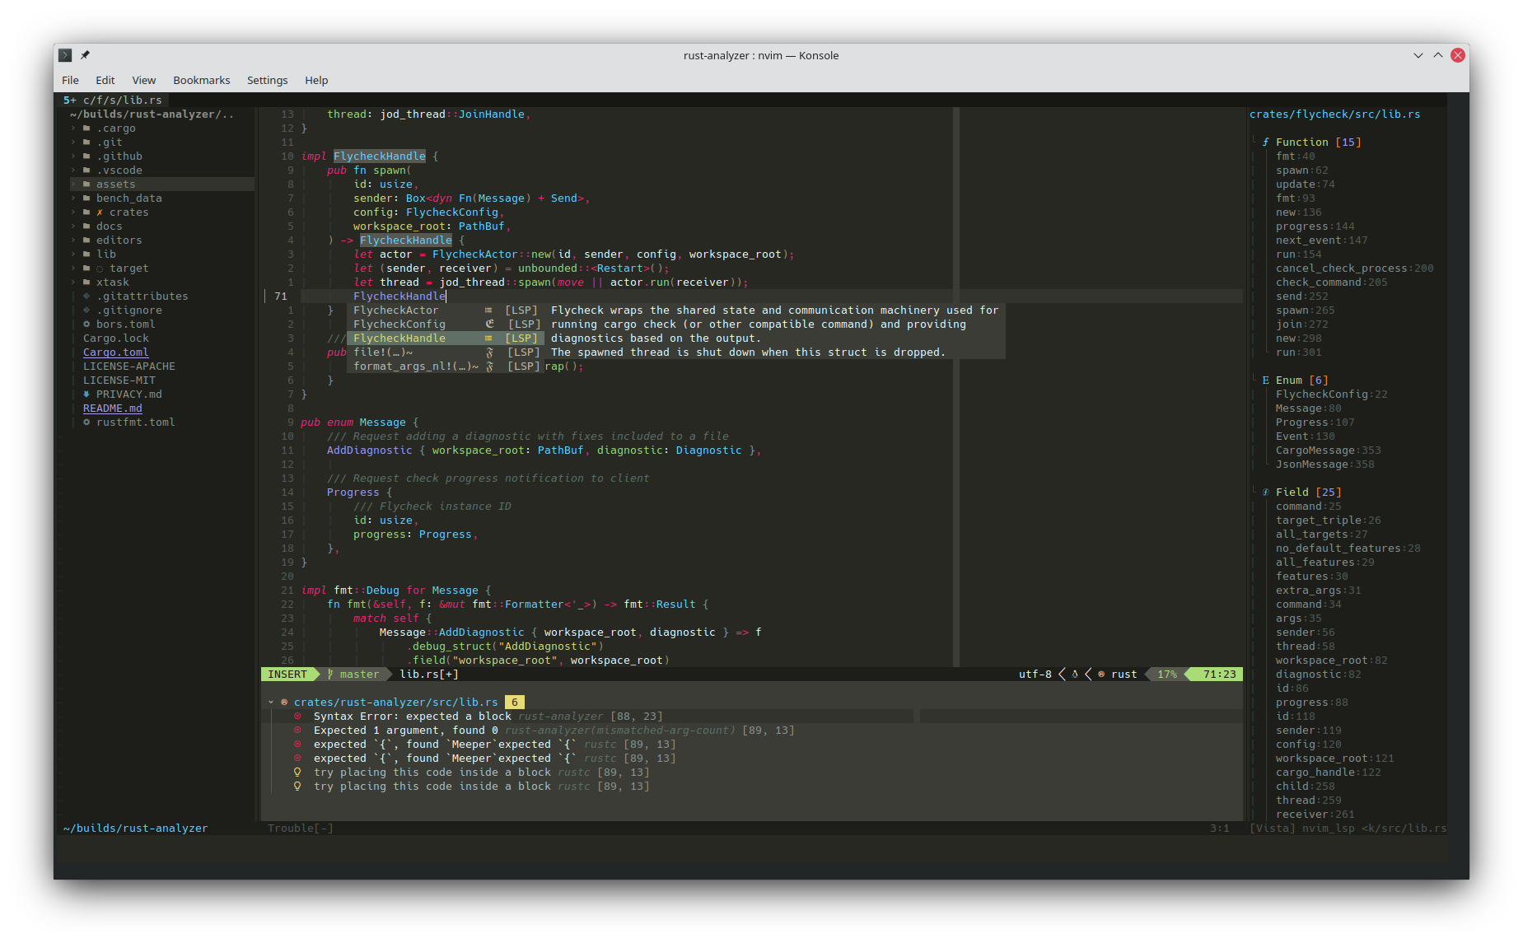Image resolution: width=1523 pixels, height=943 pixels.
Task: Click the Rust filetype icon in statusline
Action: coord(1101,675)
